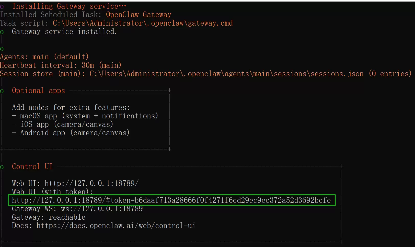Click the "Control UI" section heading
415x247 pixels.
tap(32, 166)
